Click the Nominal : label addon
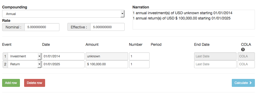This screenshot has width=257, height=95. click(x=14, y=27)
